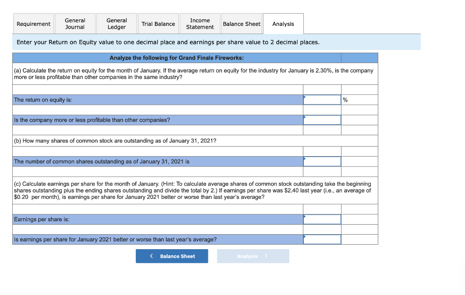
Task: Open the better or worse answer dropdown
Action: (322, 239)
